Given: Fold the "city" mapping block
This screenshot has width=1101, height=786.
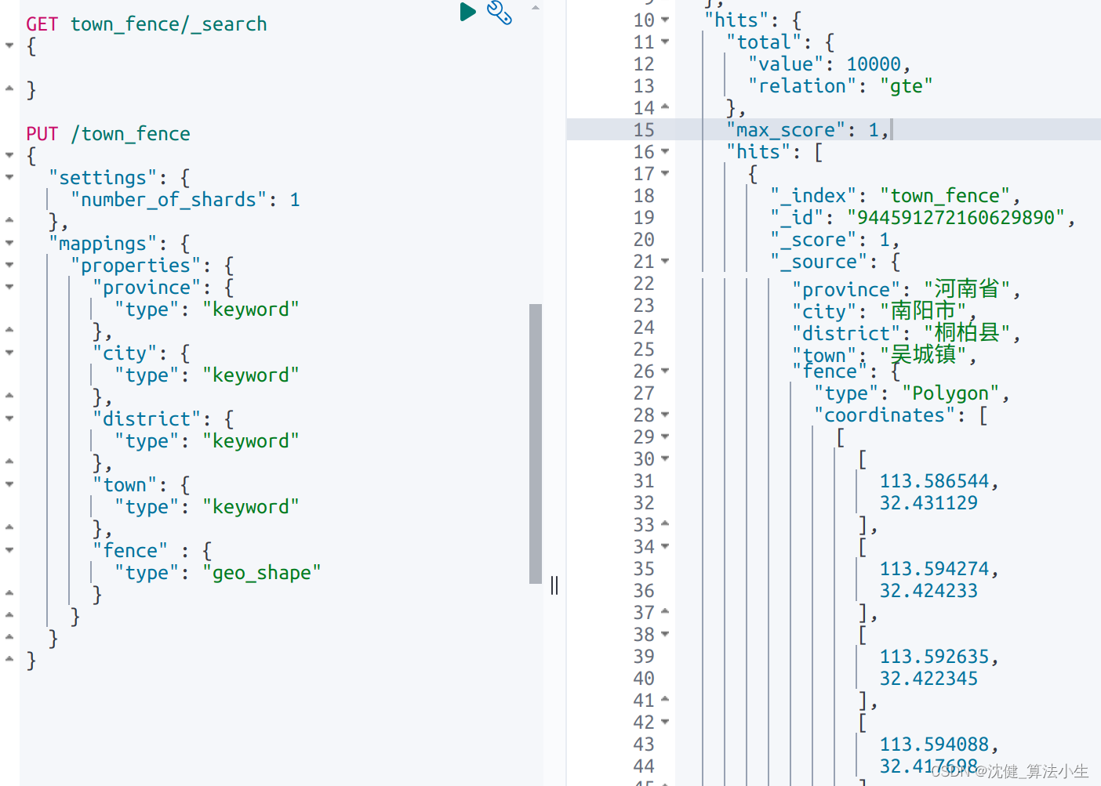Looking at the screenshot, I should coord(9,353).
